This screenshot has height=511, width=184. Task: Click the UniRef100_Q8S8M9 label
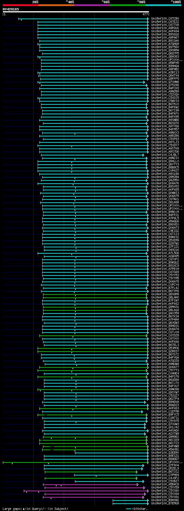pyautogui.click(x=165, y=294)
